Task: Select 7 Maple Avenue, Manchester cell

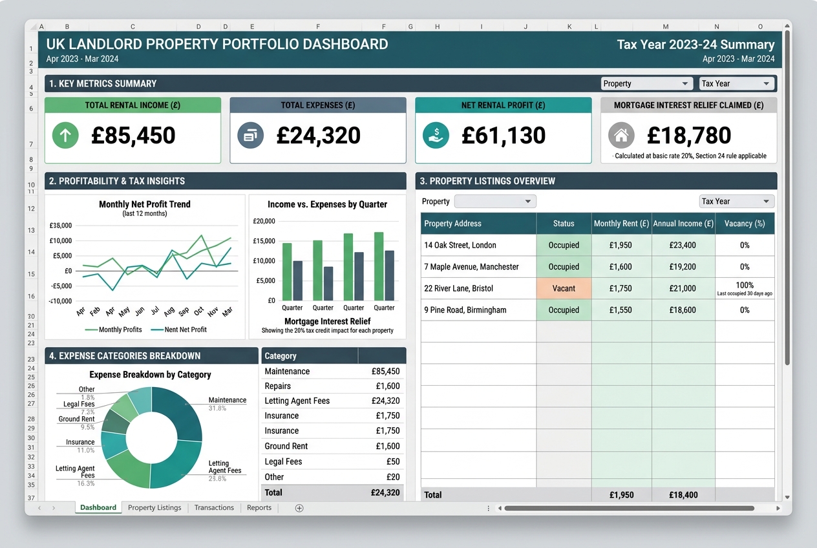Action: (x=478, y=266)
